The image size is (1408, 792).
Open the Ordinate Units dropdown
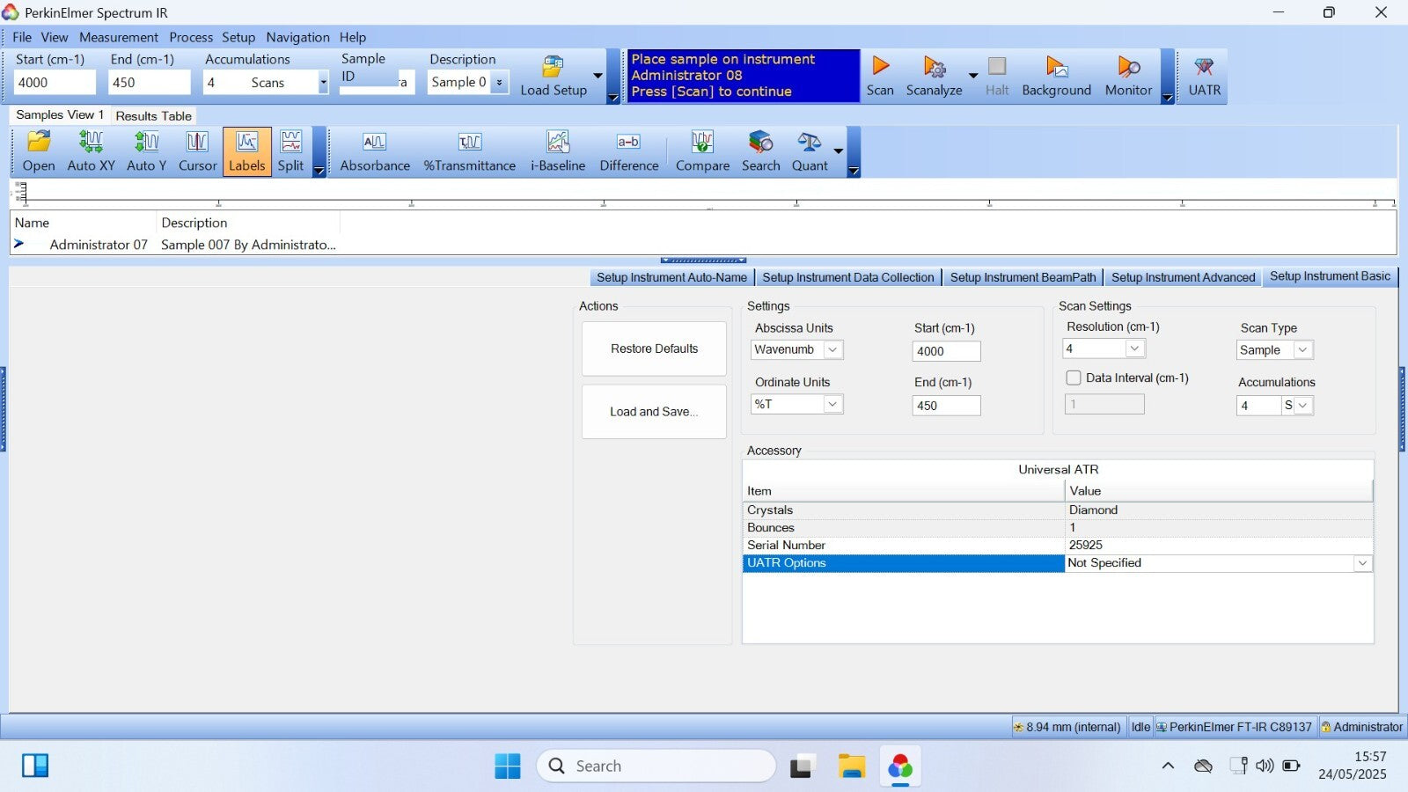pos(832,404)
